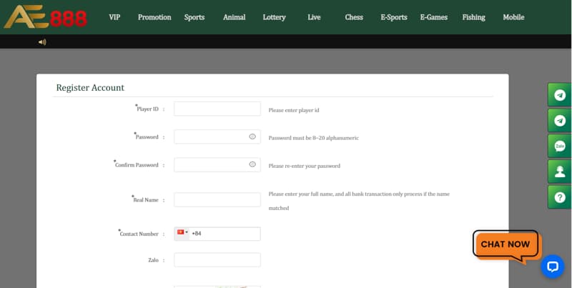Open the Promotion link
572x288 pixels.
(154, 17)
